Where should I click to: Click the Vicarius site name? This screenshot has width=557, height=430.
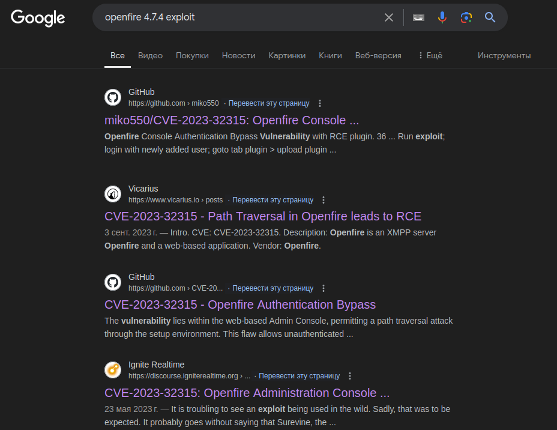(x=143, y=189)
